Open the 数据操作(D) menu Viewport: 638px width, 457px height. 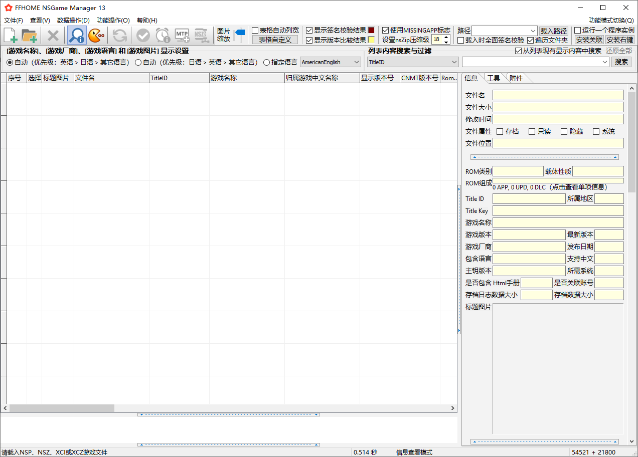(x=73, y=21)
